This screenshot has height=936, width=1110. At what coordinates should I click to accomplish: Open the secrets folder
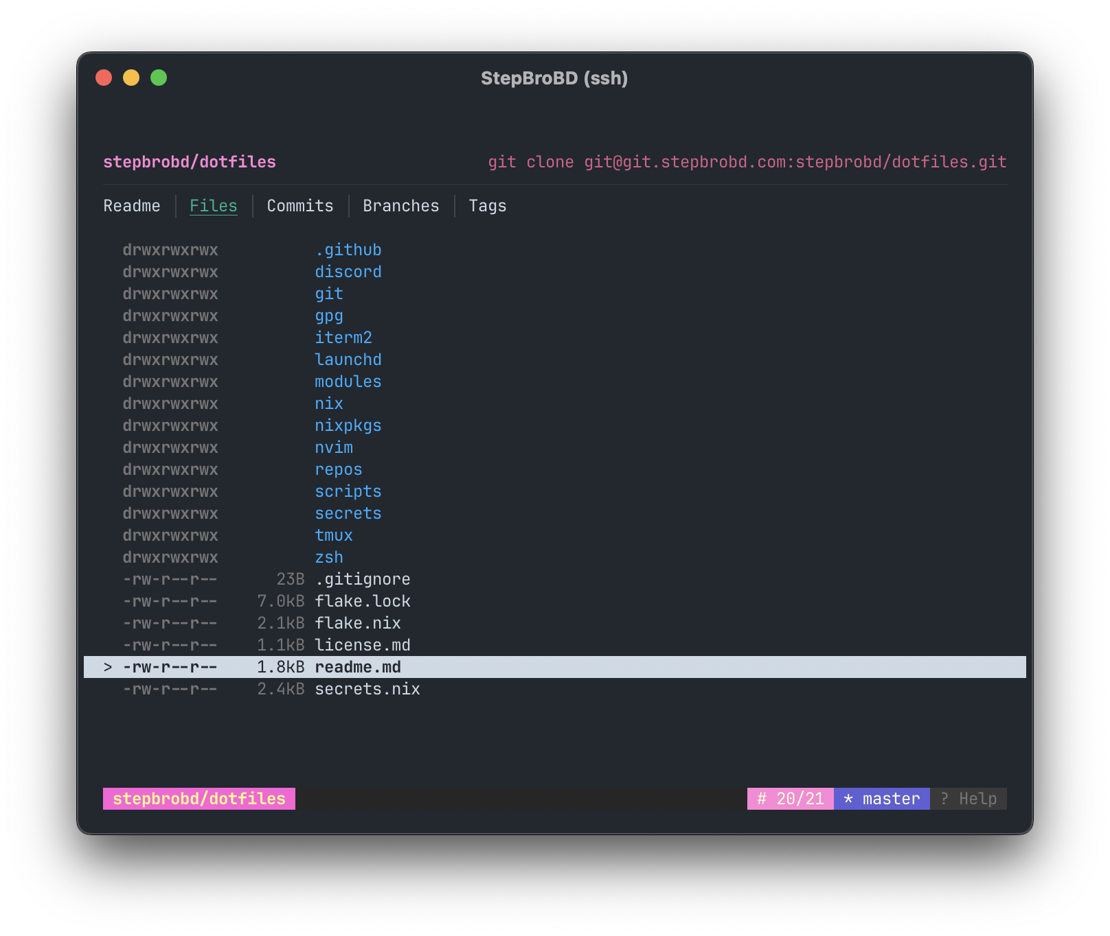click(348, 513)
